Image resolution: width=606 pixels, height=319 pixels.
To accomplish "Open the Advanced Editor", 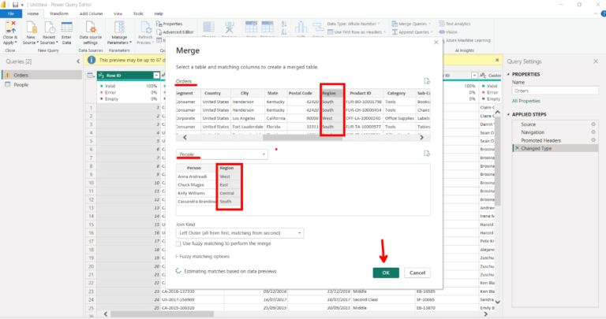I will 174,32.
